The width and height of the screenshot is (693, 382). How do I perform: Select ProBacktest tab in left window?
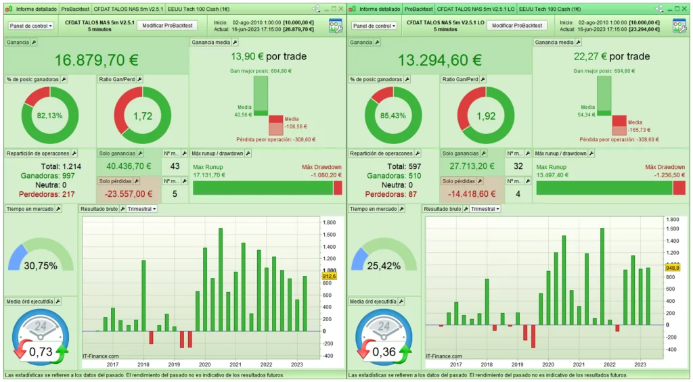pyautogui.click(x=75, y=9)
